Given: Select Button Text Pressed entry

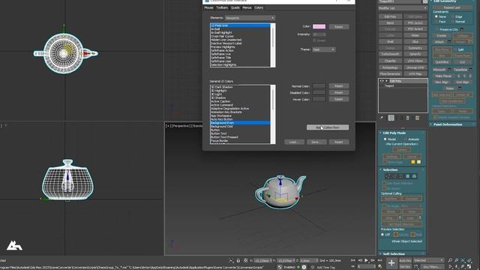Looking at the screenshot, I should pyautogui.click(x=224, y=137).
